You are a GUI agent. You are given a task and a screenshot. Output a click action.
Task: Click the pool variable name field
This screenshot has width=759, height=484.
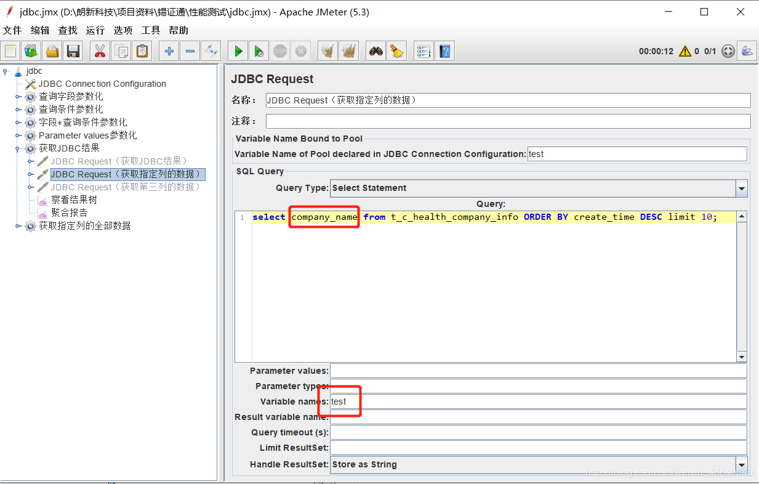(x=637, y=154)
